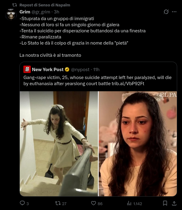Open the New York Post display name
Image resolution: width=182 pixels, height=210 pixels.
[48, 70]
